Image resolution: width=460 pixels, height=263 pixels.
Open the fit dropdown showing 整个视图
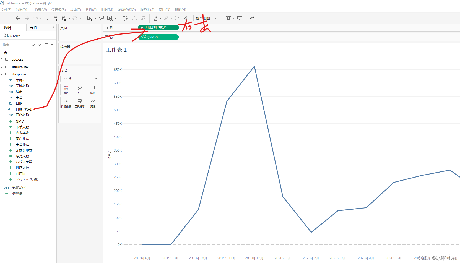(x=206, y=18)
